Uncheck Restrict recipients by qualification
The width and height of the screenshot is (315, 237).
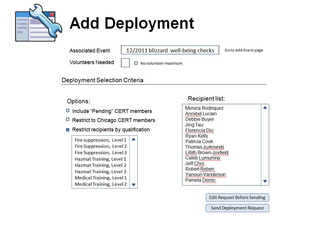68,130
